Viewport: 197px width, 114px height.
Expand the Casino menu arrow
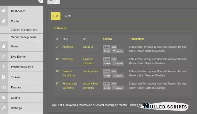39,97
